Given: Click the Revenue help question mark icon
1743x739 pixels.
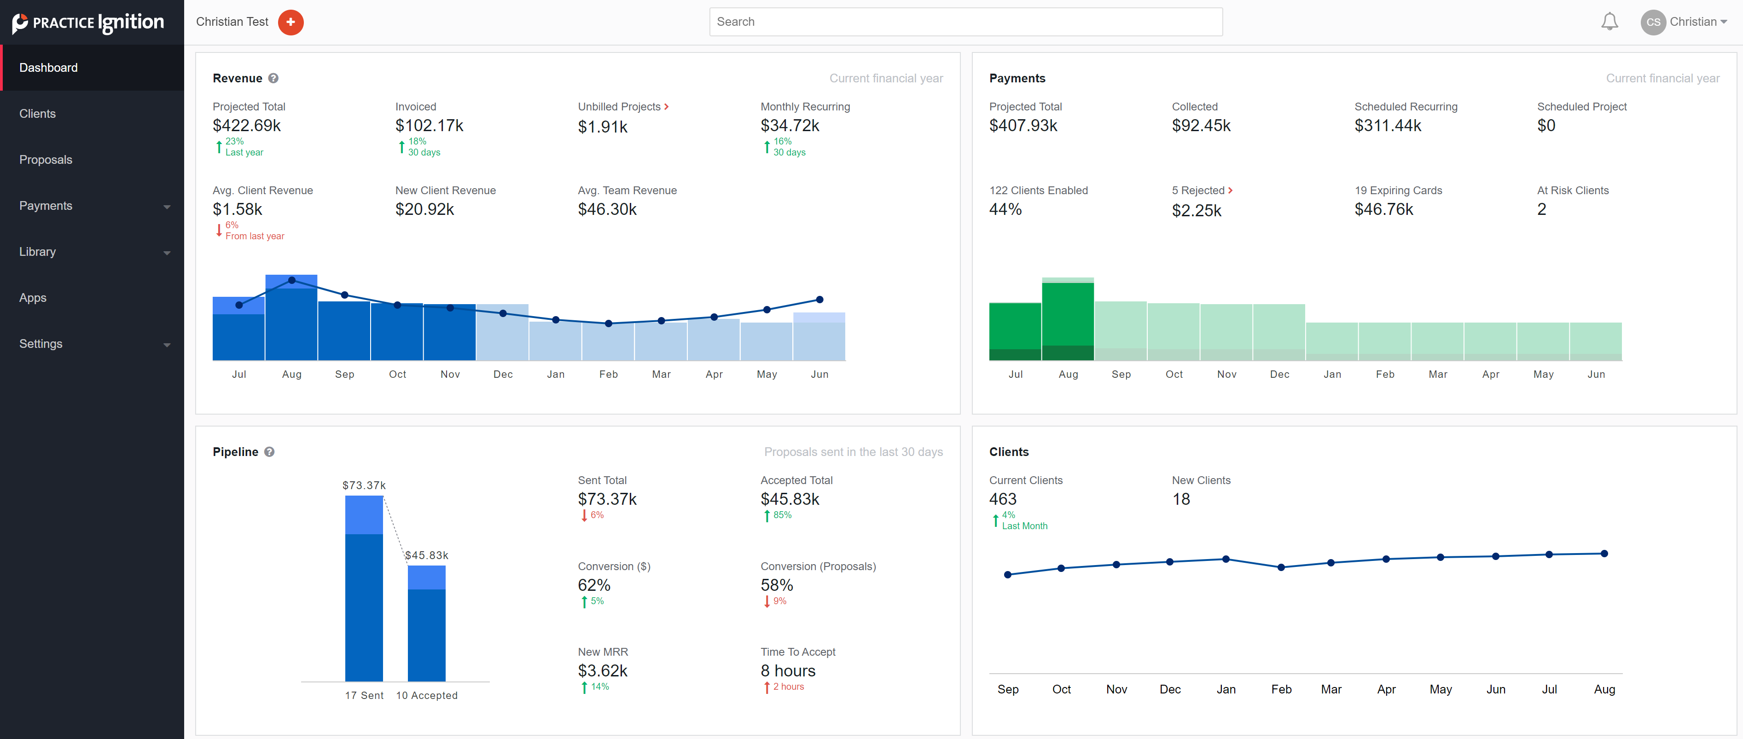Looking at the screenshot, I should point(273,78).
